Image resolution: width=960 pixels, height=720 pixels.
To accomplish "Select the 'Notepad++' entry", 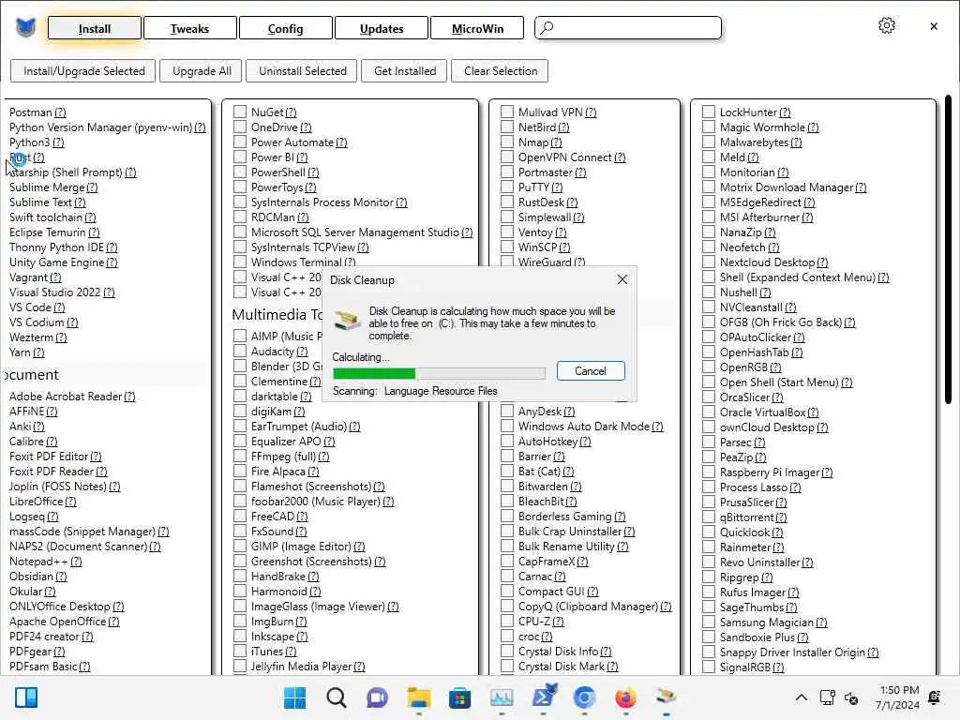I will 38,562.
